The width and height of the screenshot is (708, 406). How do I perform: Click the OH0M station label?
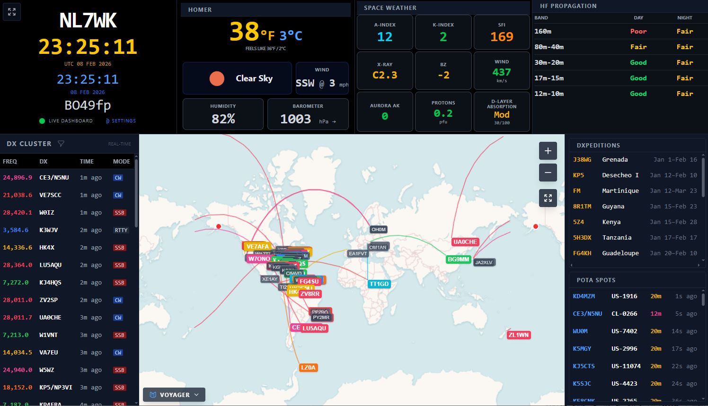point(379,229)
